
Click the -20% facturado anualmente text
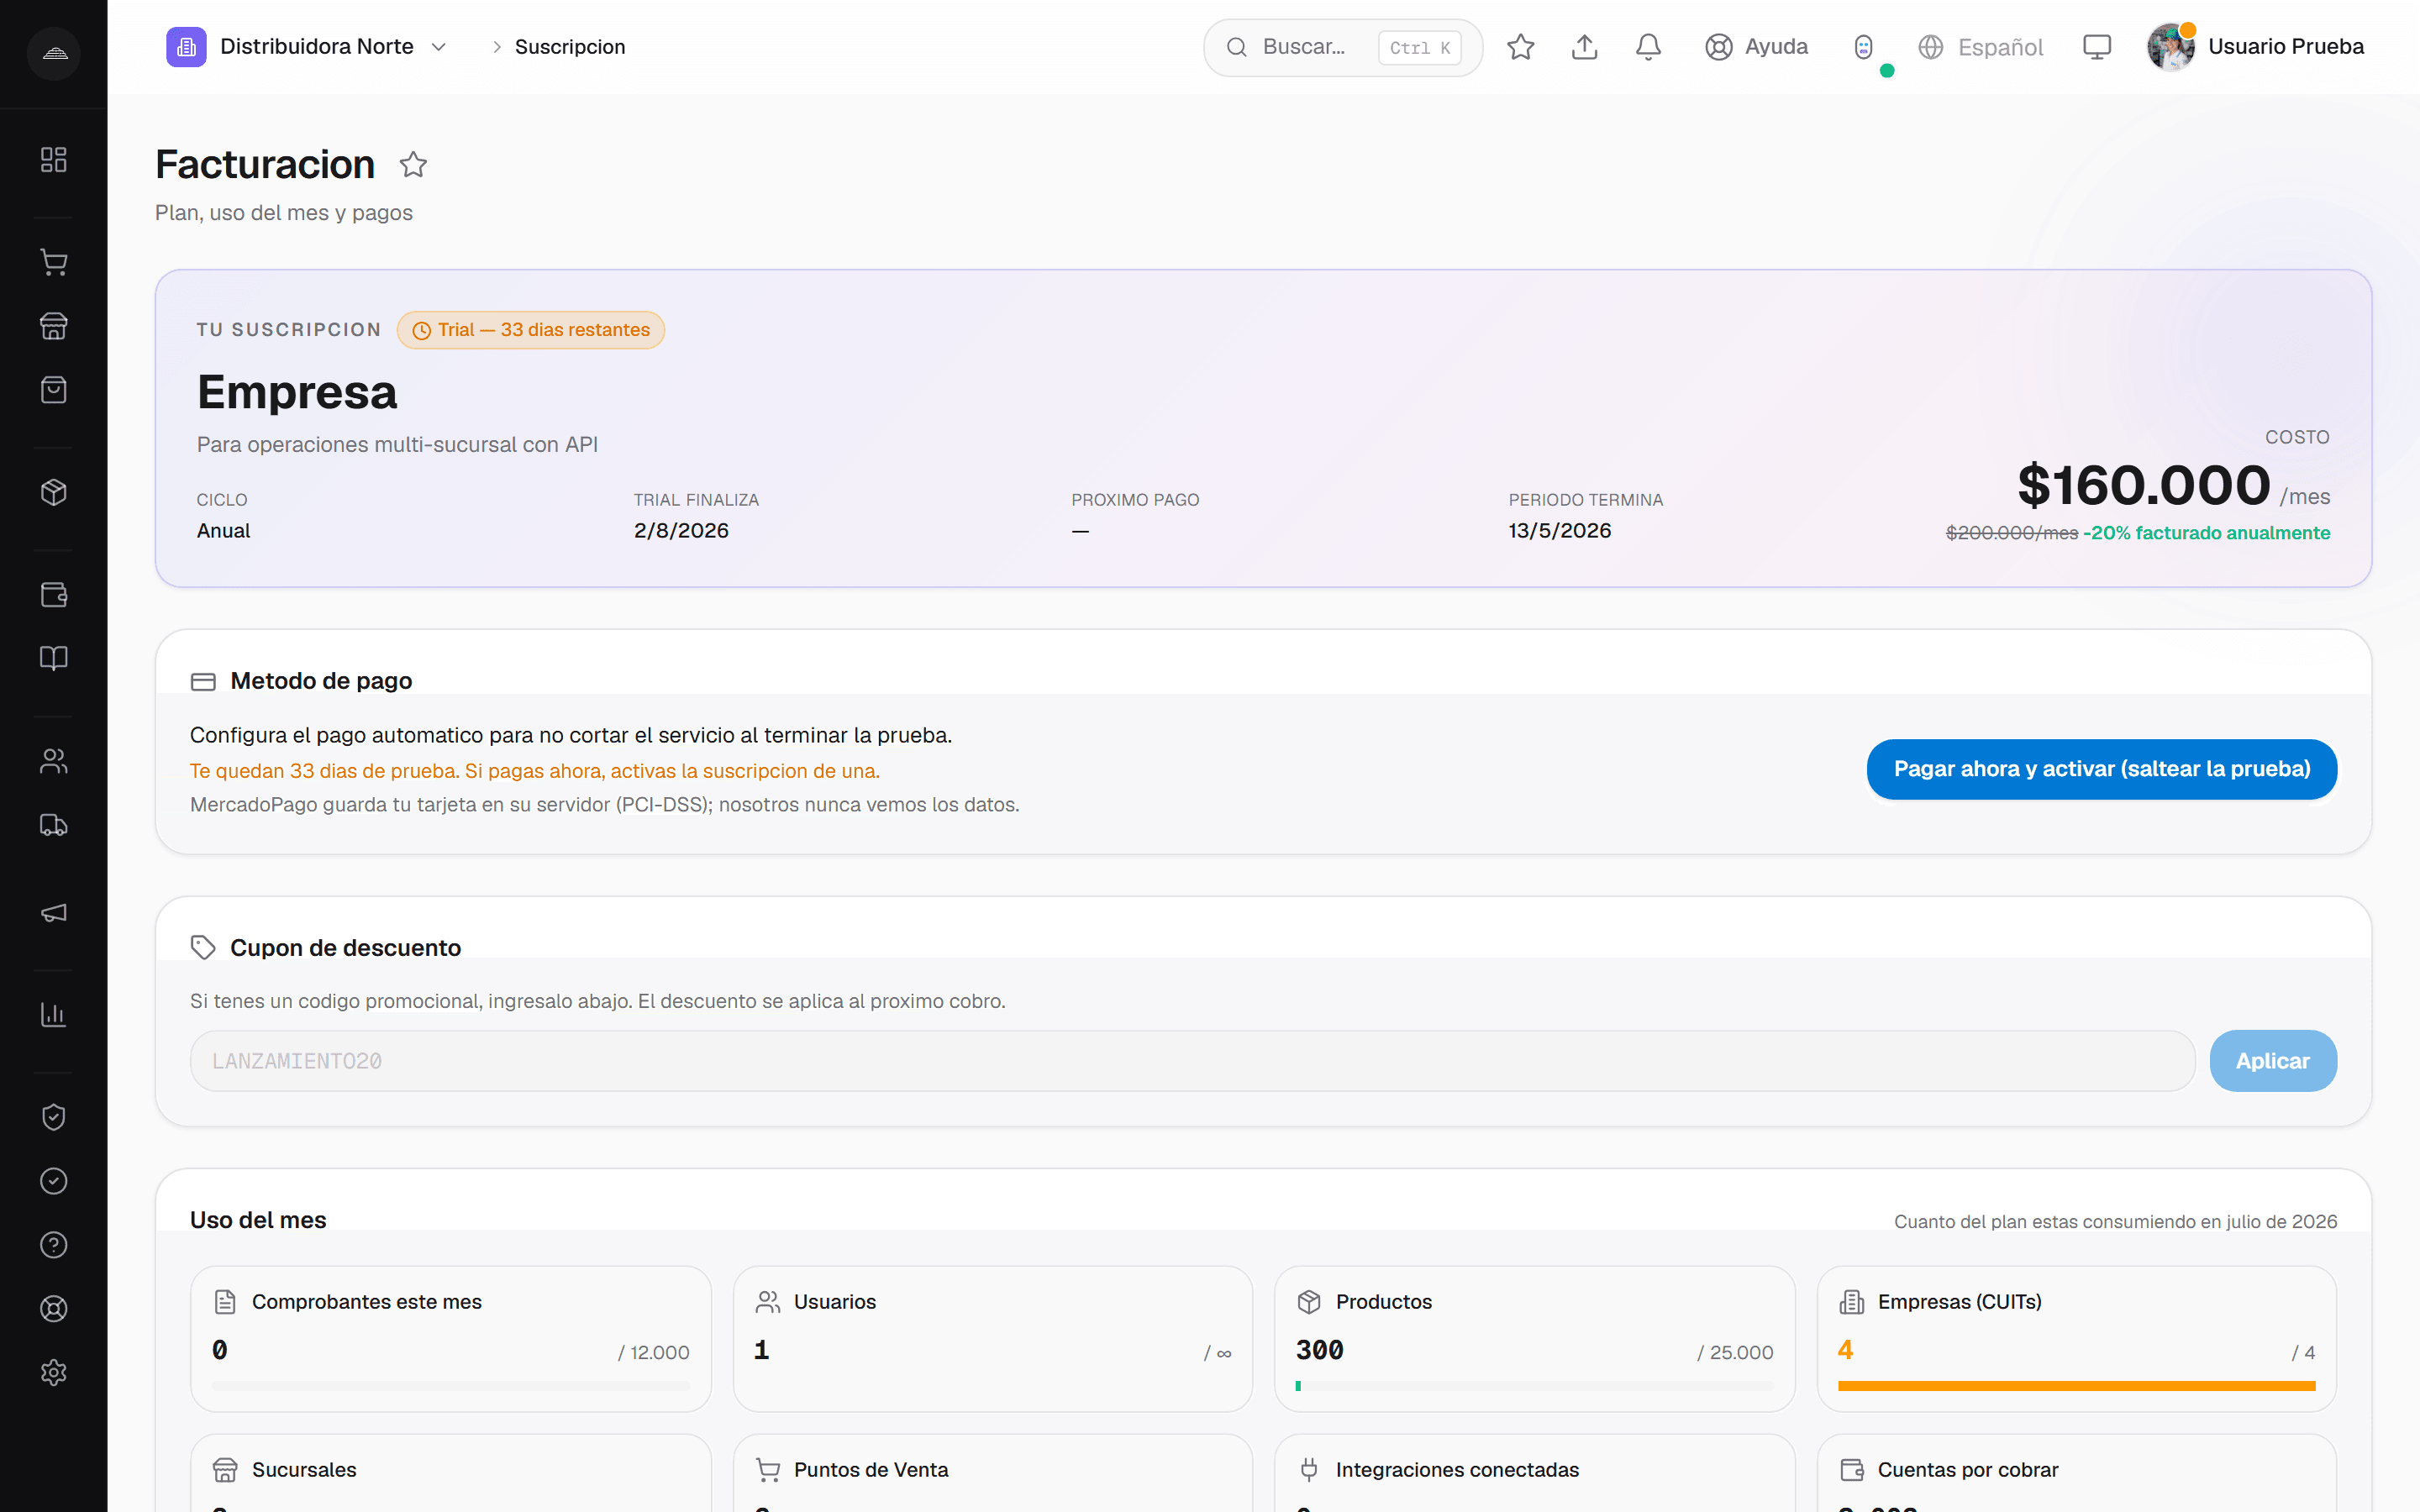tap(2206, 533)
